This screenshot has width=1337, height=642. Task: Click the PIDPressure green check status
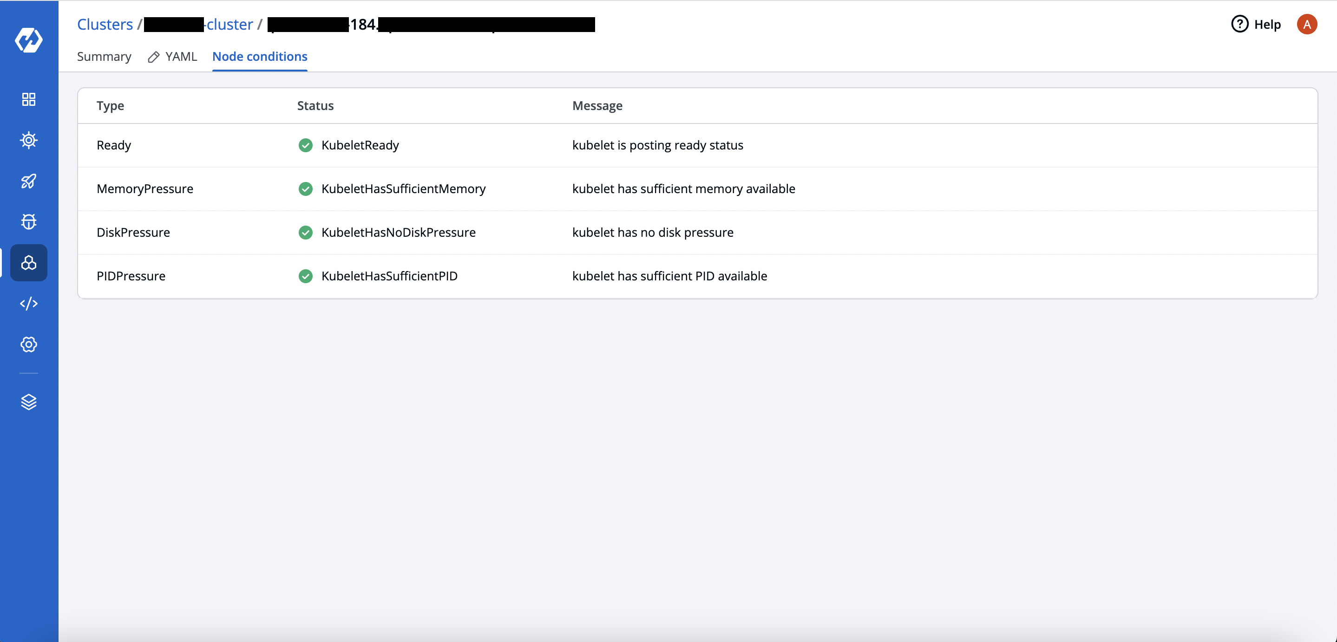(306, 276)
